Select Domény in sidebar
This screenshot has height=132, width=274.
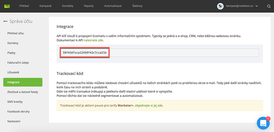click(13, 43)
